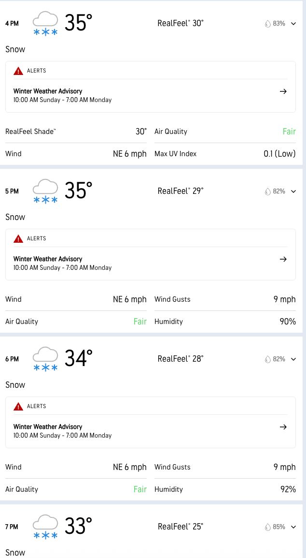This screenshot has height=558, width=306.
Task: Click the snow cloud icon for 4 PM
Action: click(45, 24)
